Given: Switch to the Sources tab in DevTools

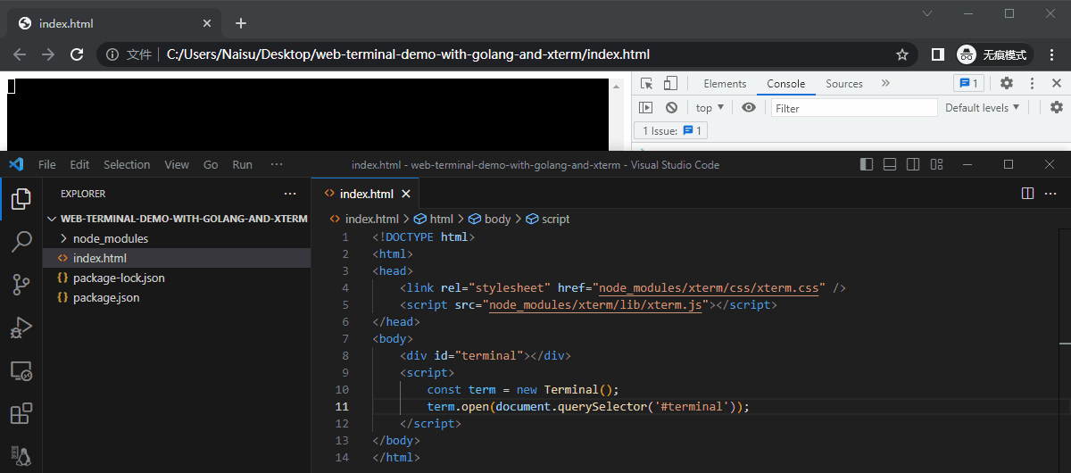Looking at the screenshot, I should coord(844,83).
